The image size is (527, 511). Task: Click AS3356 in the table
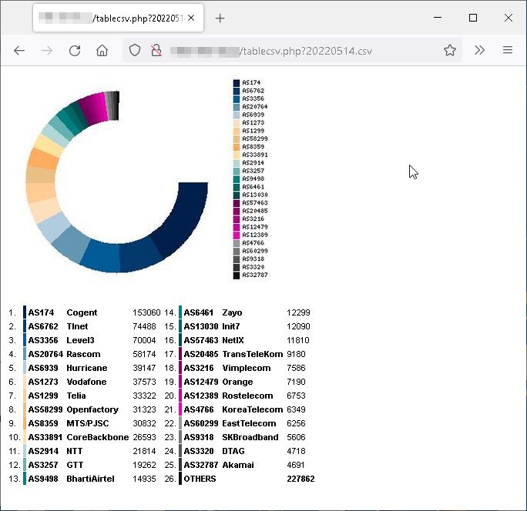pos(43,340)
